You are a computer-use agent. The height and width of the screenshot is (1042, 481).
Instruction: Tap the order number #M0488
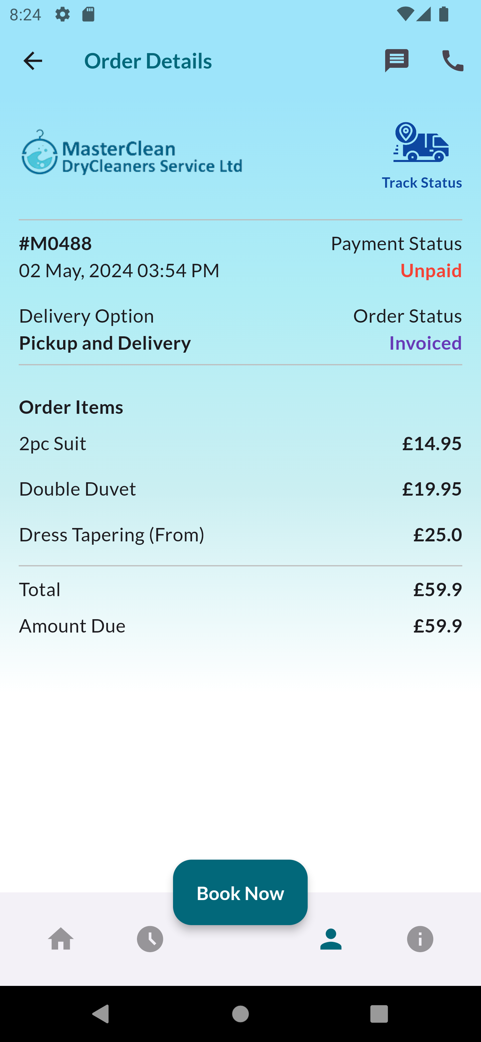(55, 243)
